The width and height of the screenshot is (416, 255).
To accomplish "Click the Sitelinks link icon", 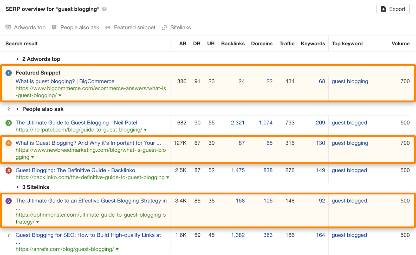I will (164, 27).
